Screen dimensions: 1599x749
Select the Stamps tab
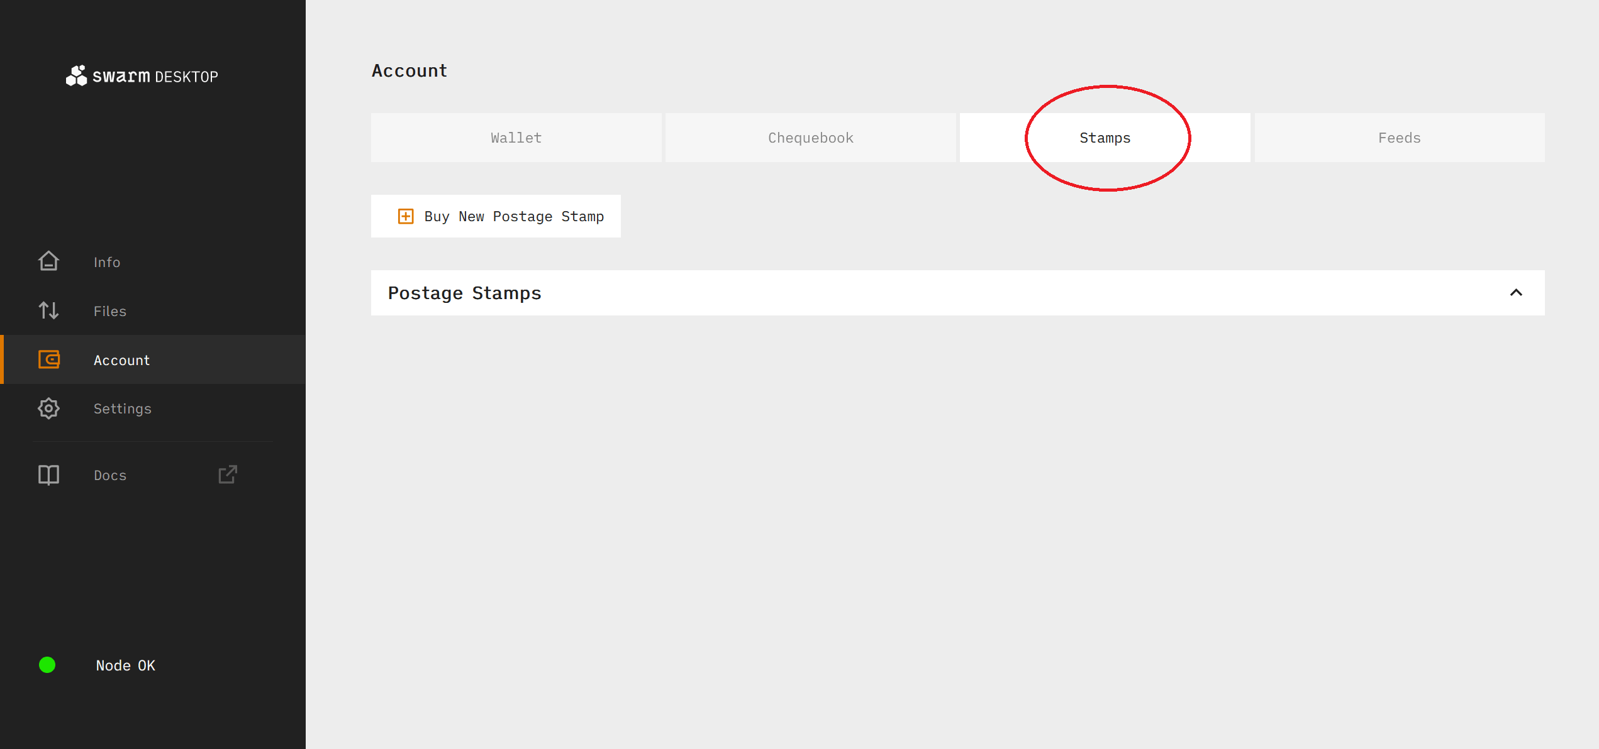(x=1105, y=138)
